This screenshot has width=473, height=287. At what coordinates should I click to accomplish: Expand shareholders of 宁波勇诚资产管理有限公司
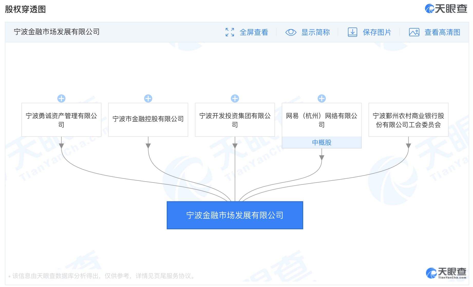pyautogui.click(x=61, y=98)
